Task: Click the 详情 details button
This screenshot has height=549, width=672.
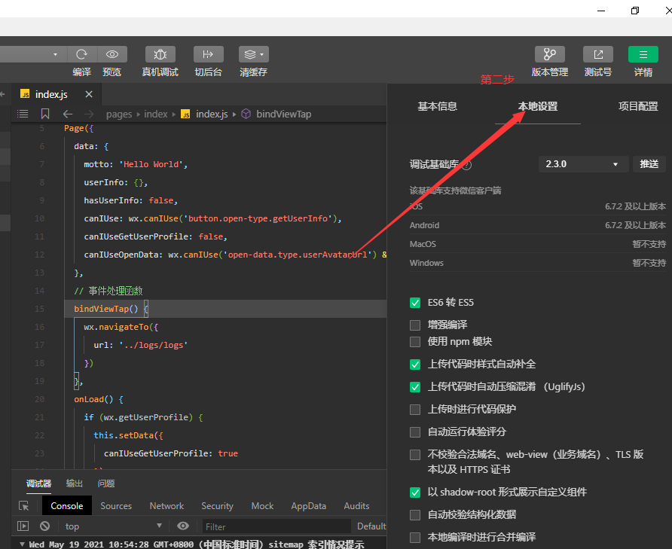Action: point(643,54)
